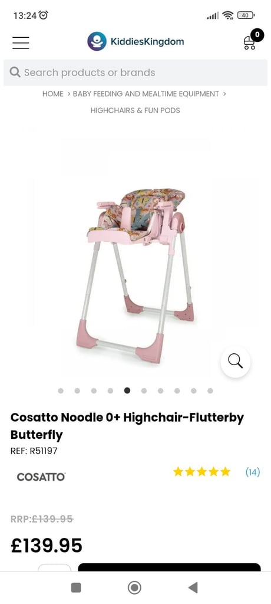Click the five-star rating
The width and height of the screenshot is (271, 604).
[x=201, y=472]
